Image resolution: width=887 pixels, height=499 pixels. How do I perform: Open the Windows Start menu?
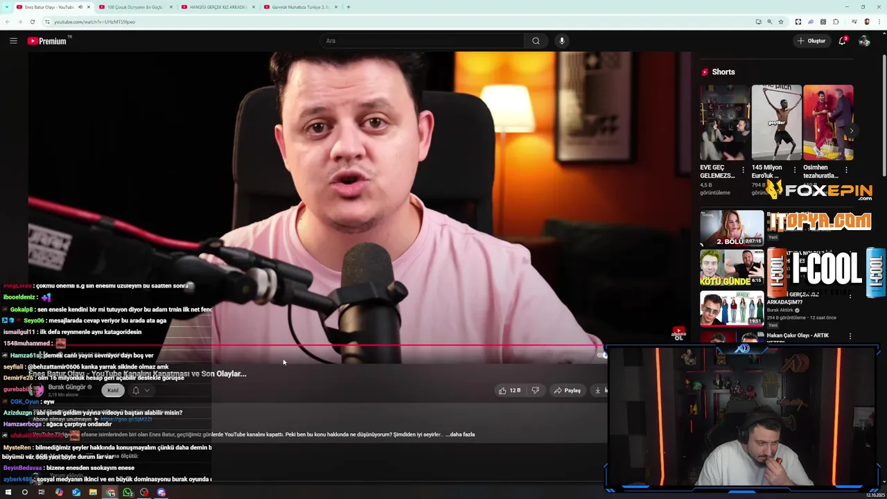point(8,493)
